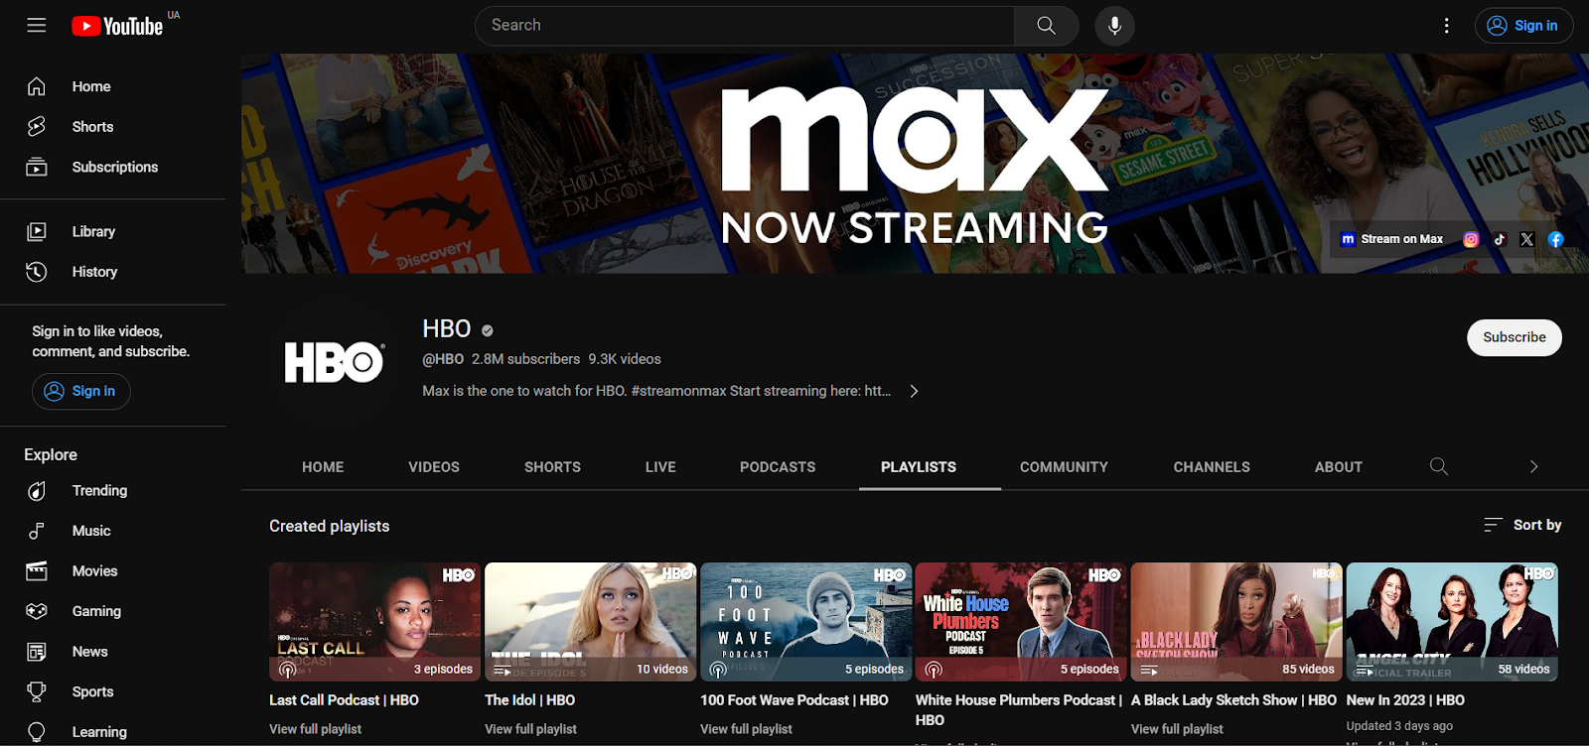Screen dimensions: 1589x746
Task: Click the 100 Foot Wave Podcast title
Action: [x=794, y=700]
